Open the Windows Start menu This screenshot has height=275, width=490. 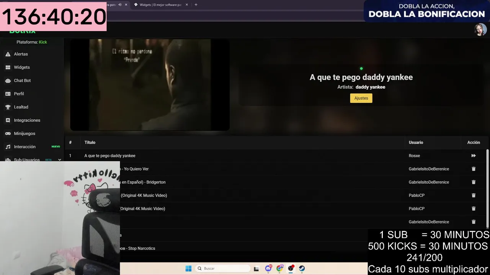pos(188,269)
